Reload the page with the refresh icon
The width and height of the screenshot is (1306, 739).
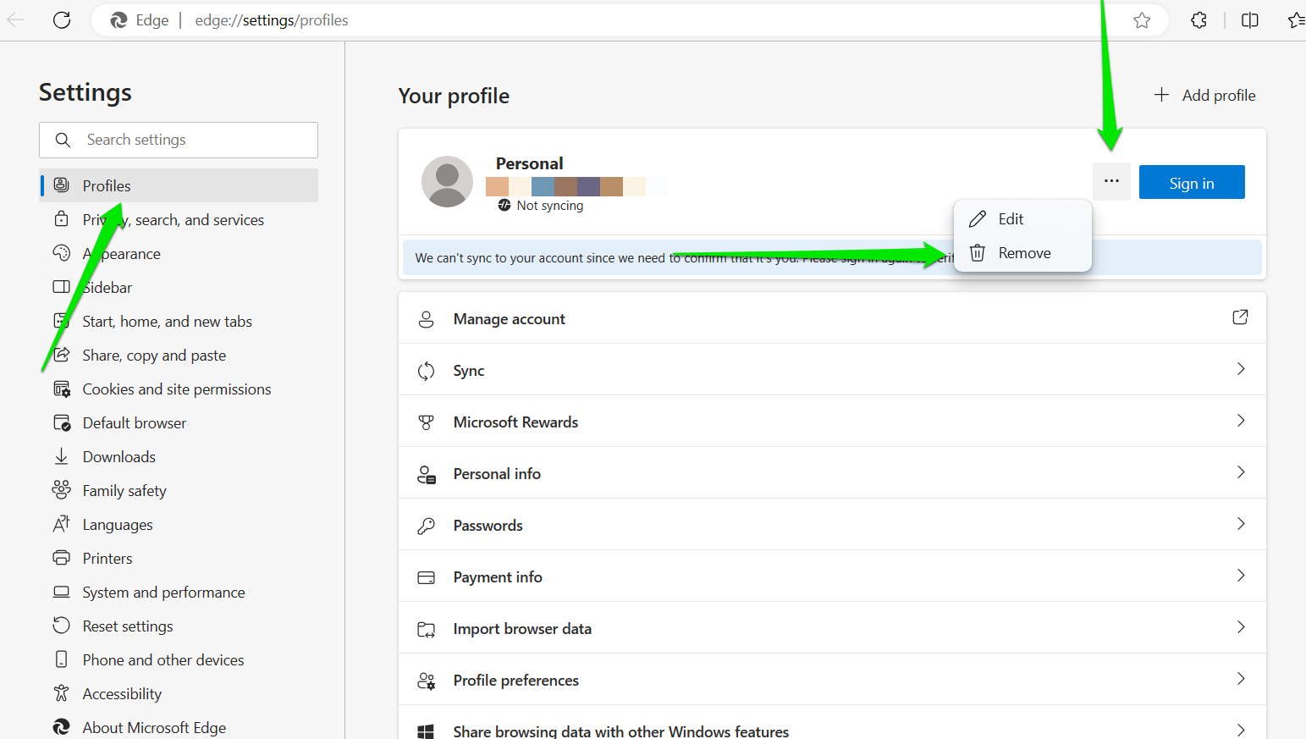coord(62,20)
